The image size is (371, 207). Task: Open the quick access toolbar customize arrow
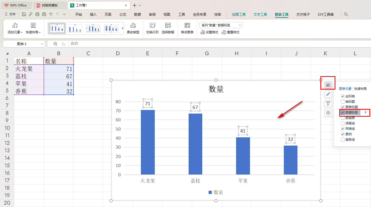click(64, 14)
